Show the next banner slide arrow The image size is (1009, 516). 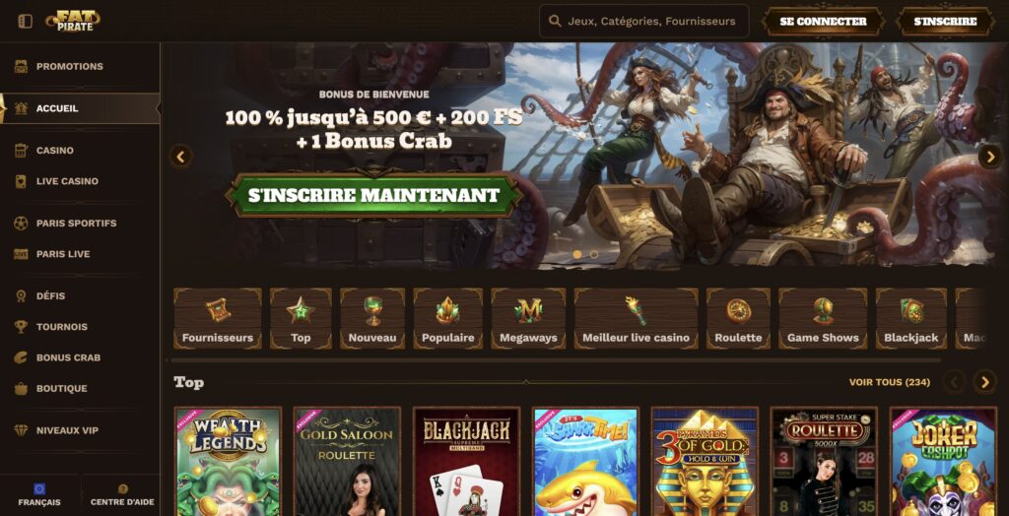pyautogui.click(x=989, y=157)
